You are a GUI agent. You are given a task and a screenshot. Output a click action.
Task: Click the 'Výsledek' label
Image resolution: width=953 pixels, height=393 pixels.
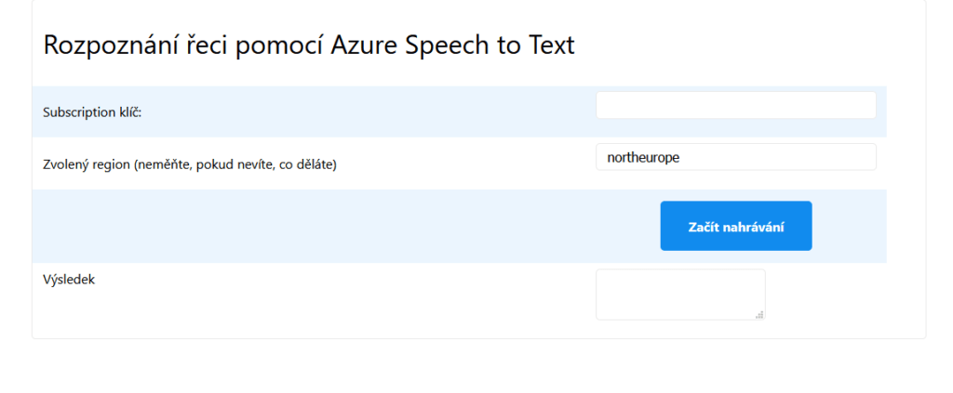[69, 279]
